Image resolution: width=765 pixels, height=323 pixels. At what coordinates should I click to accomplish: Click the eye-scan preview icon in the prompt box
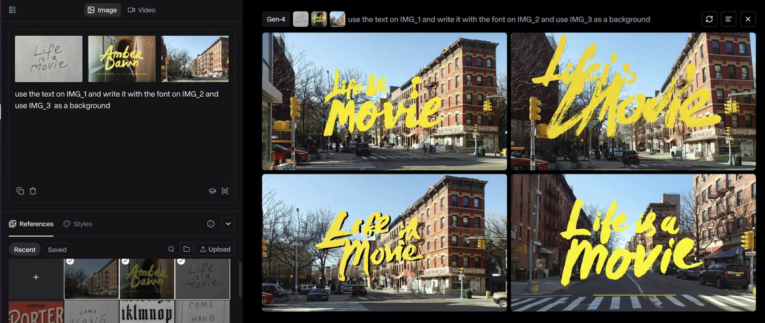tap(225, 191)
